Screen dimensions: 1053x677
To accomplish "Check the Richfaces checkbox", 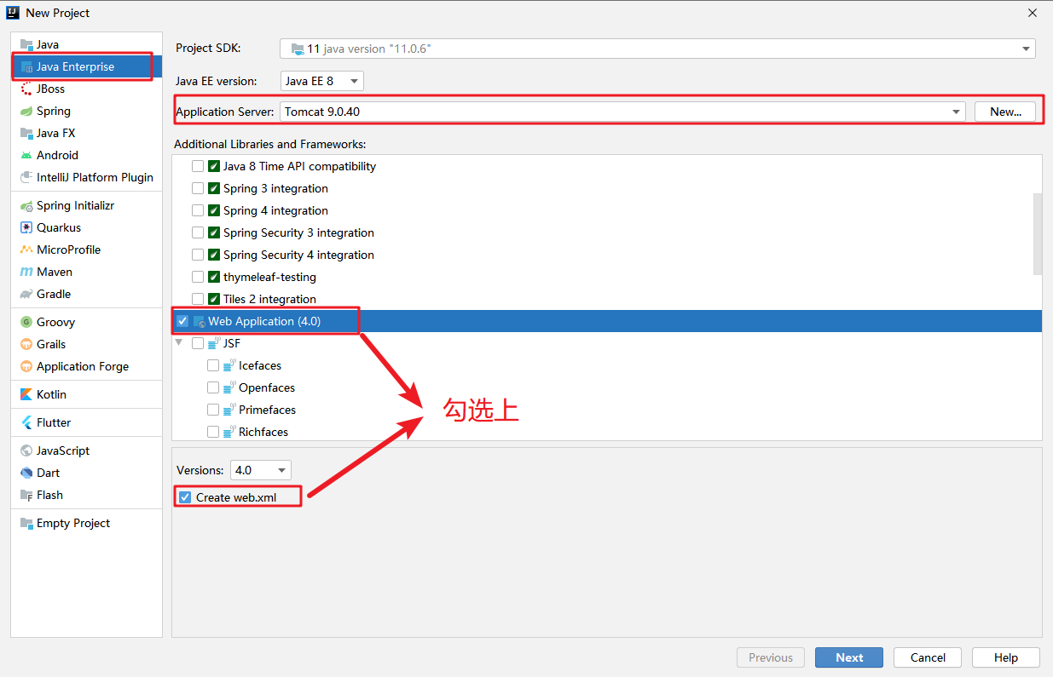I will [213, 432].
